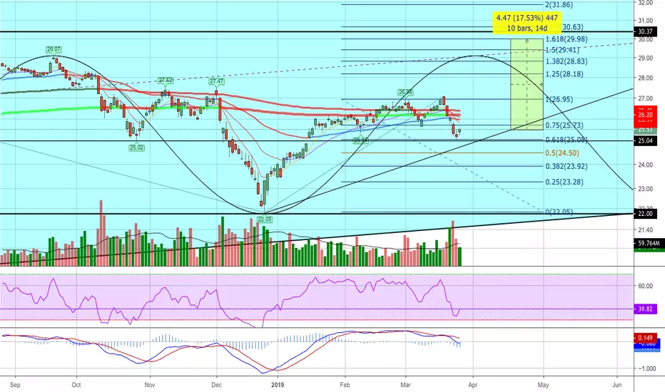Select the 0.382(23.92) Fibonacci label
Viewport: 665px width, 392px height.
point(567,167)
